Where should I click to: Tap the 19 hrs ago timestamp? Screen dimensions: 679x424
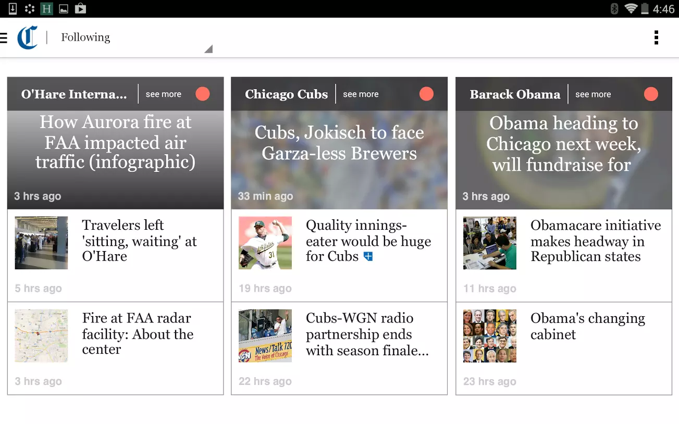pyautogui.click(x=265, y=289)
